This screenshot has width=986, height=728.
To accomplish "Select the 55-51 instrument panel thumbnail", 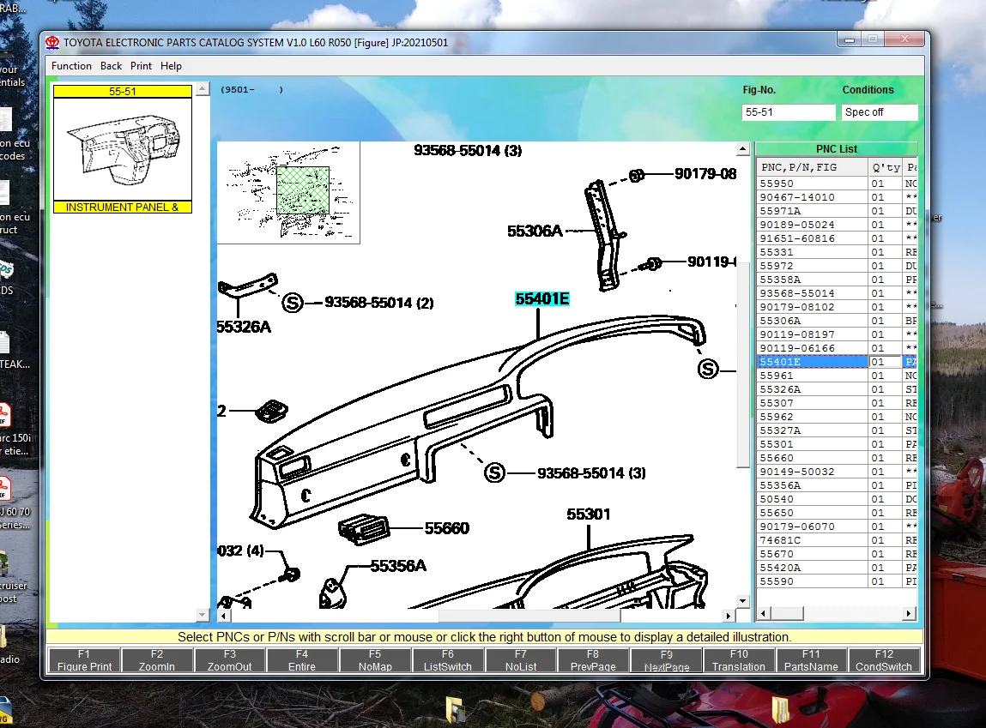I will 123,149.
